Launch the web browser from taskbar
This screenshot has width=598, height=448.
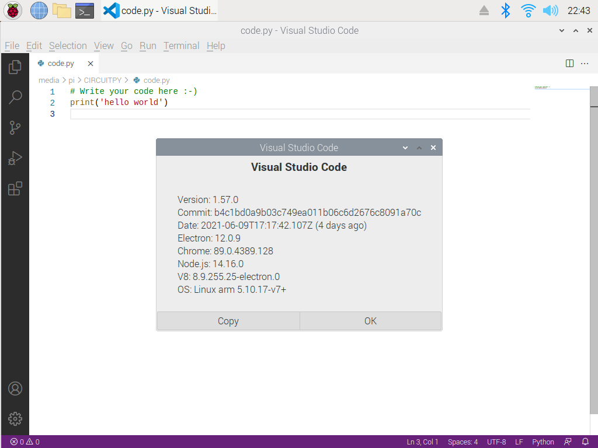click(39, 10)
